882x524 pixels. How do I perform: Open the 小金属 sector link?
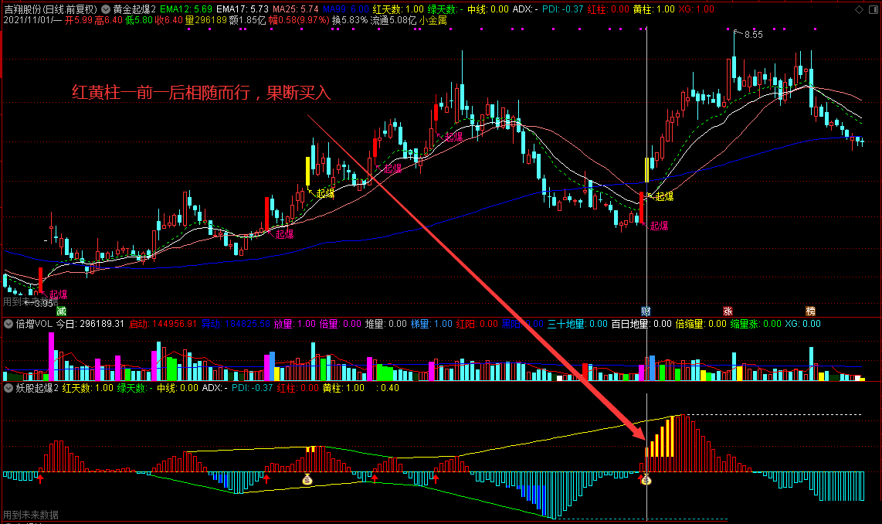point(433,20)
